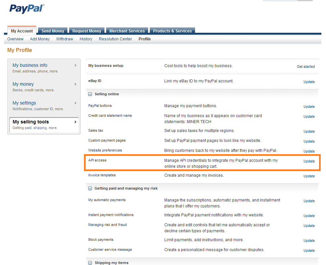Screen dimensions: 326x265
Task: Open the Request Money tab
Action: [x=87, y=31]
